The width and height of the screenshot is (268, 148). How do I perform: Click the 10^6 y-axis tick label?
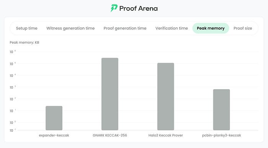click(x=13, y=52)
